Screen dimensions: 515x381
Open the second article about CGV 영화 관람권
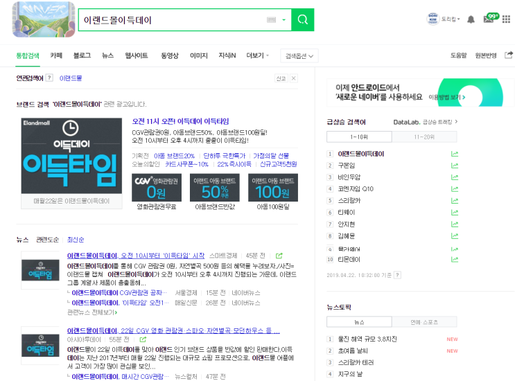173,331
